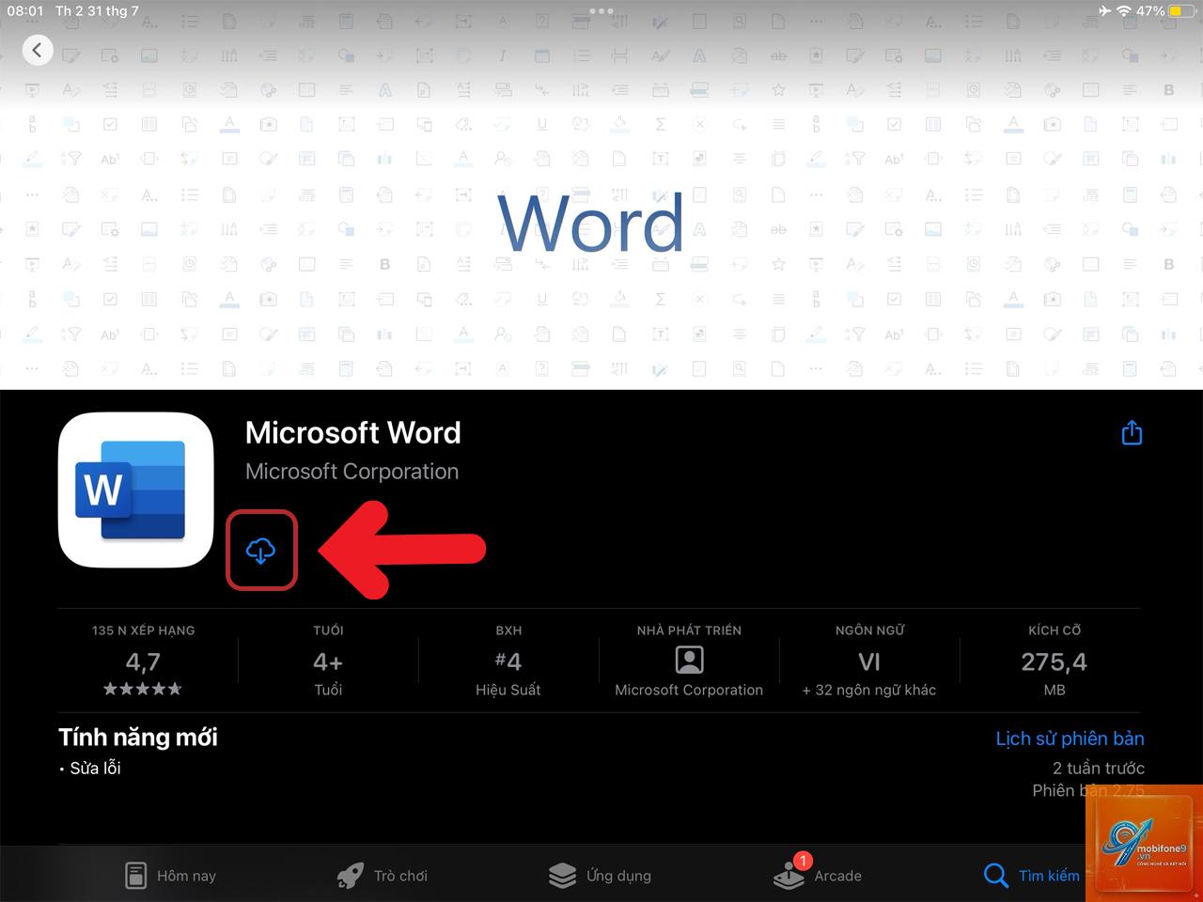Tap the 4,7 rating stars

pos(143,689)
